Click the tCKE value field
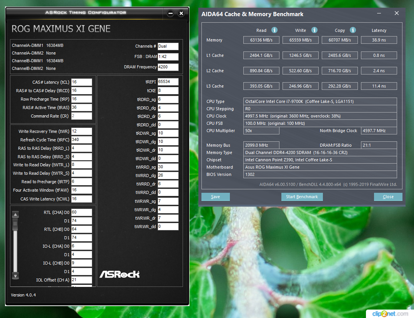The height and width of the screenshot is (318, 414). tap(168, 91)
